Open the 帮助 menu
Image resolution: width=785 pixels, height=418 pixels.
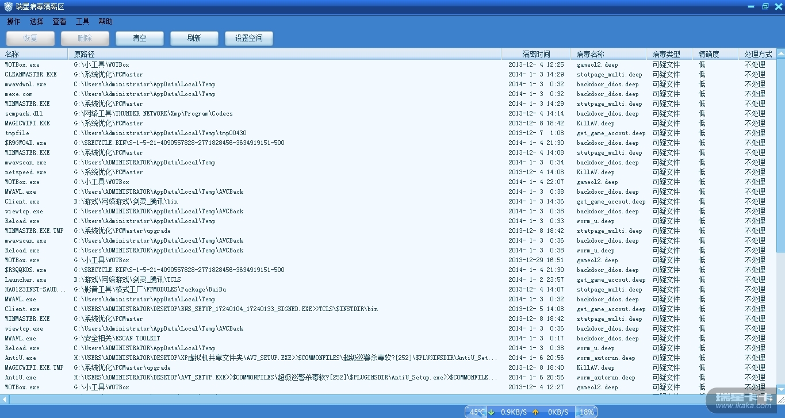coord(105,21)
